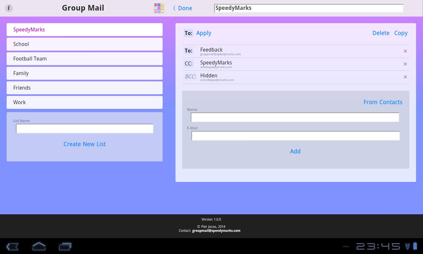This screenshot has width=423, height=254.
Task: Go back with the Done button
Action: point(183,8)
